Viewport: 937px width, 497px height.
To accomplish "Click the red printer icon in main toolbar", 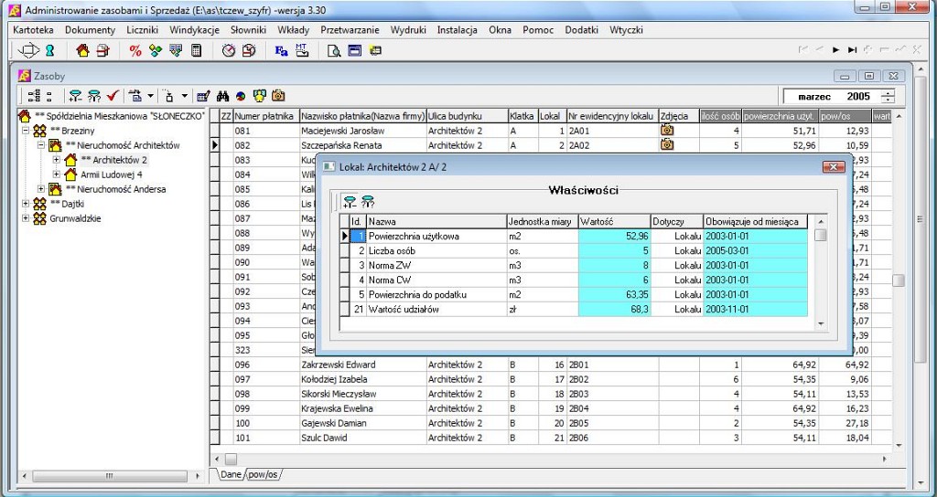I will pyautogui.click(x=103, y=51).
